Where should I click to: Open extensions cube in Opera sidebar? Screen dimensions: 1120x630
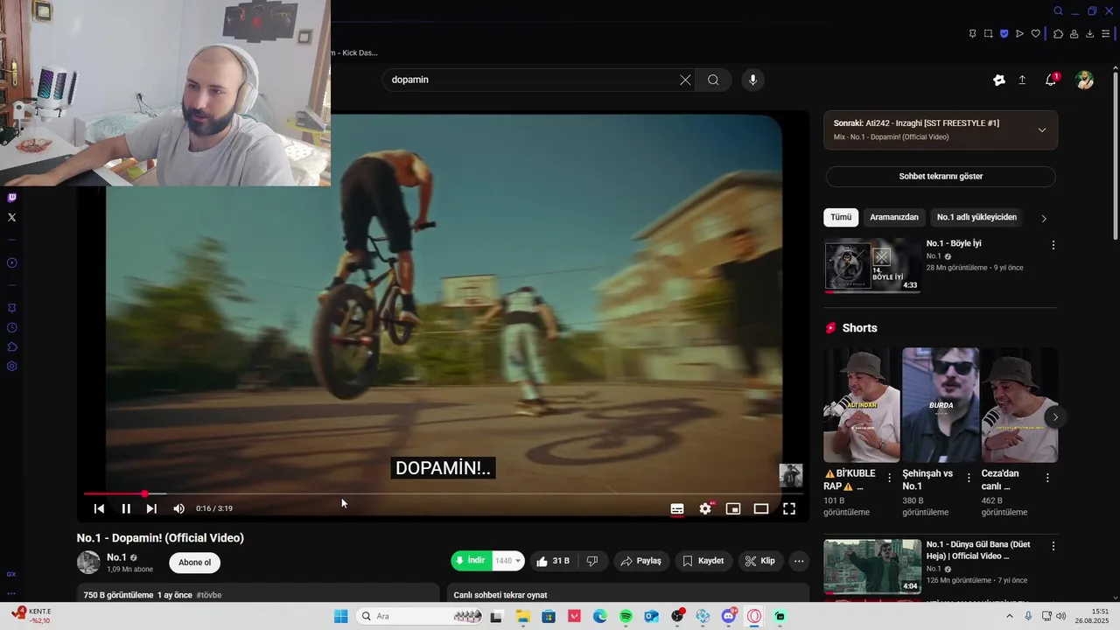point(11,346)
